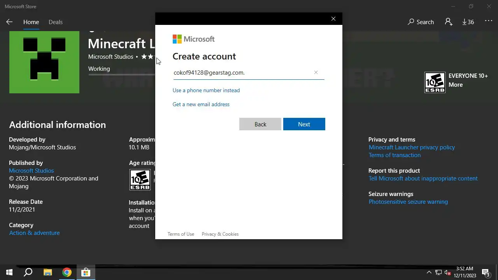
Task: Click the install progress bar under Working
Action: pos(121,74)
